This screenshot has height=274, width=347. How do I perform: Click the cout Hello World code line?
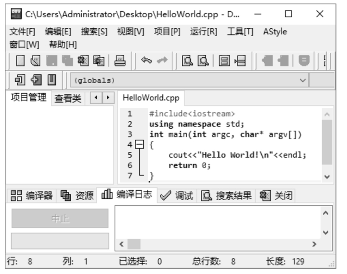click(x=237, y=155)
